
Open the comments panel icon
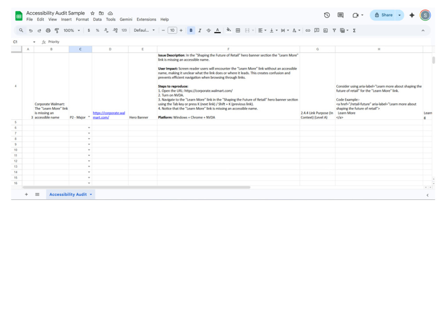pyautogui.click(x=340, y=15)
